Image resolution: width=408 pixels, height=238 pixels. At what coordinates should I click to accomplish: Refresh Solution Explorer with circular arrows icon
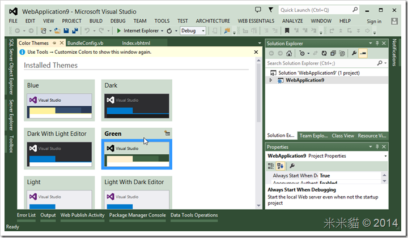(x=324, y=54)
